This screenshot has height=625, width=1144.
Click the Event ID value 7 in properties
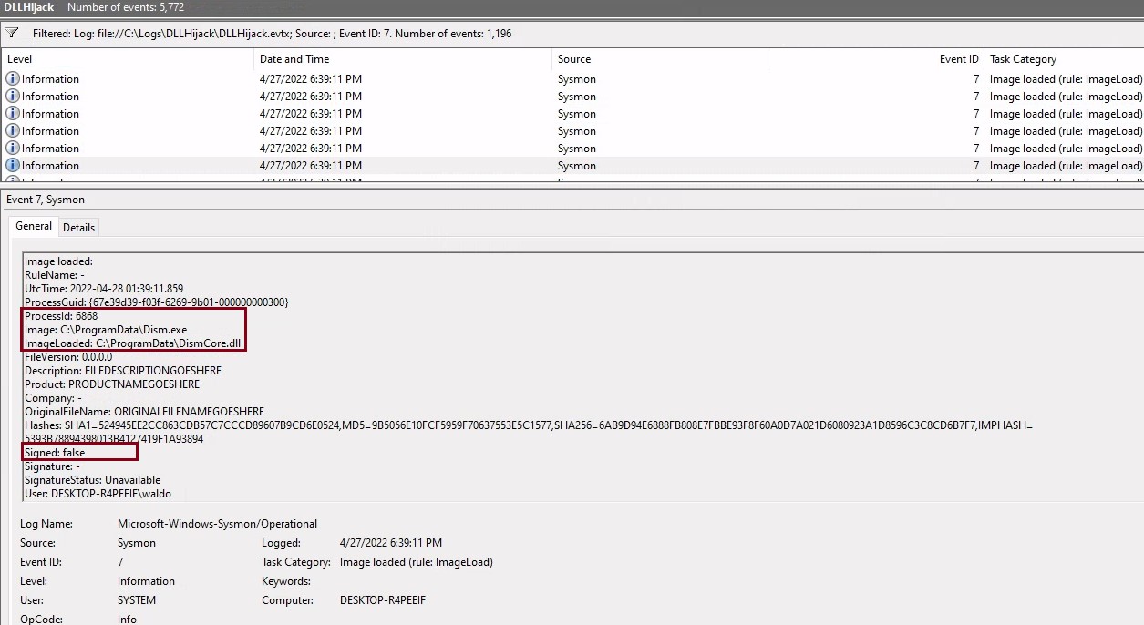pos(120,562)
